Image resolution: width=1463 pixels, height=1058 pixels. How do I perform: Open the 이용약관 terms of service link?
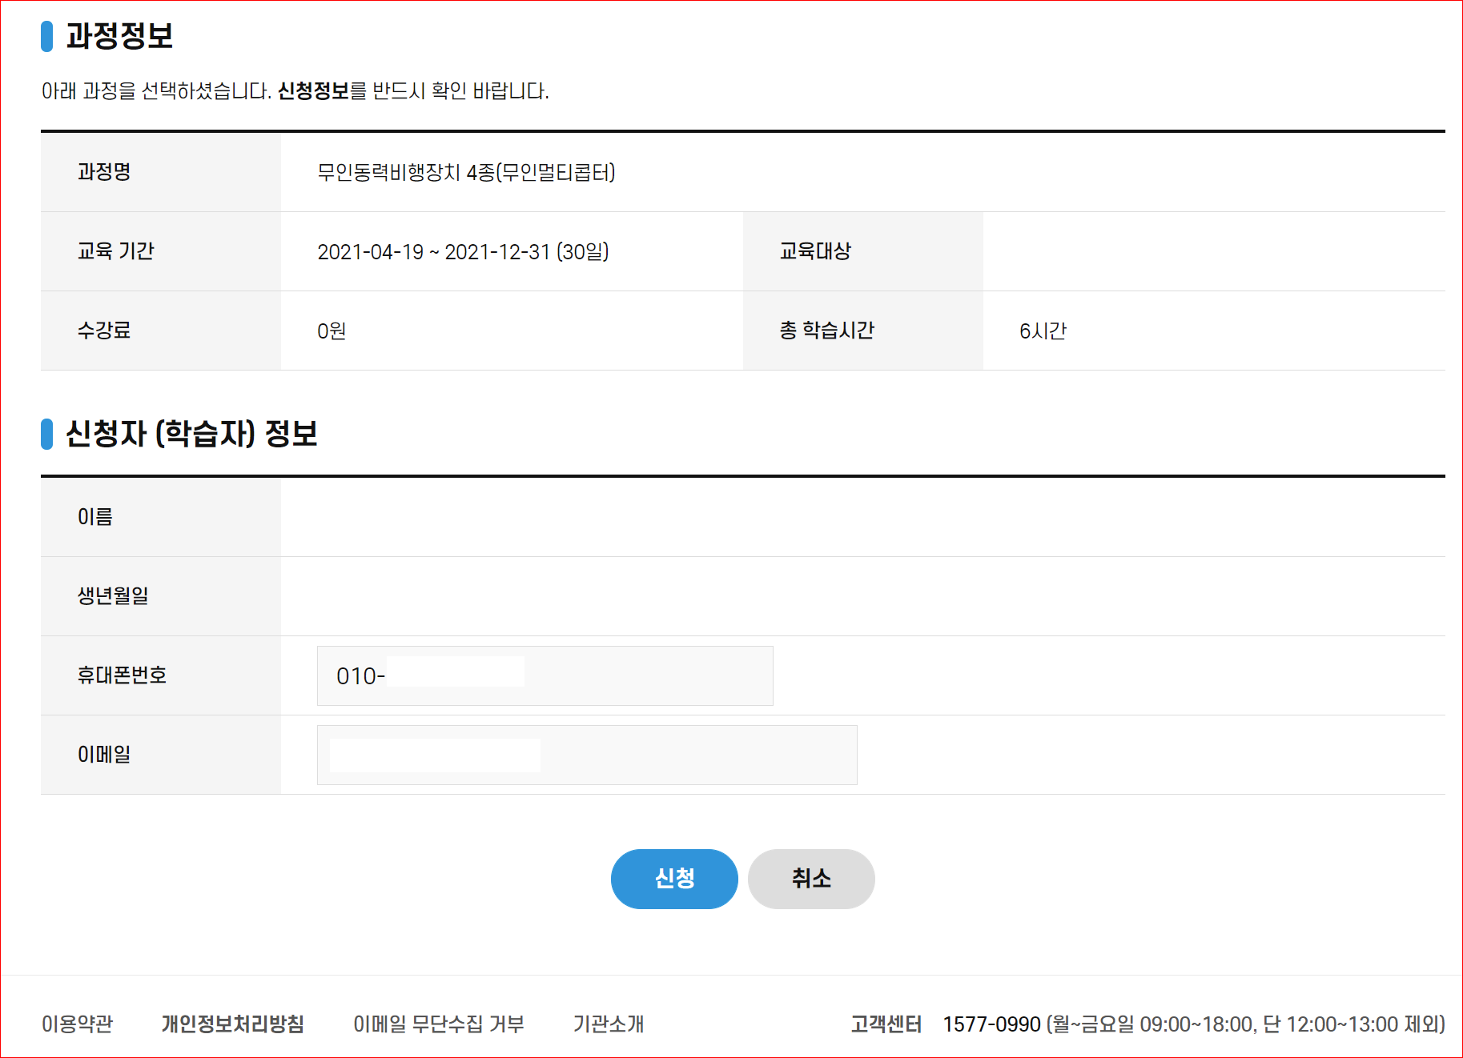pos(77,1023)
